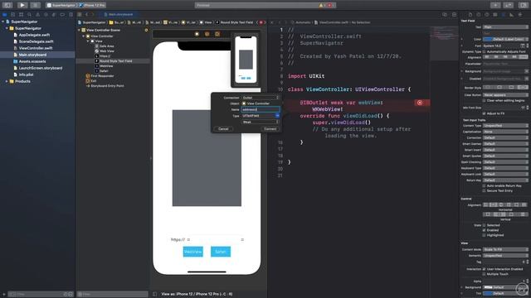
Task: Stop the running scheme
Action: pyautogui.click(x=35, y=5)
